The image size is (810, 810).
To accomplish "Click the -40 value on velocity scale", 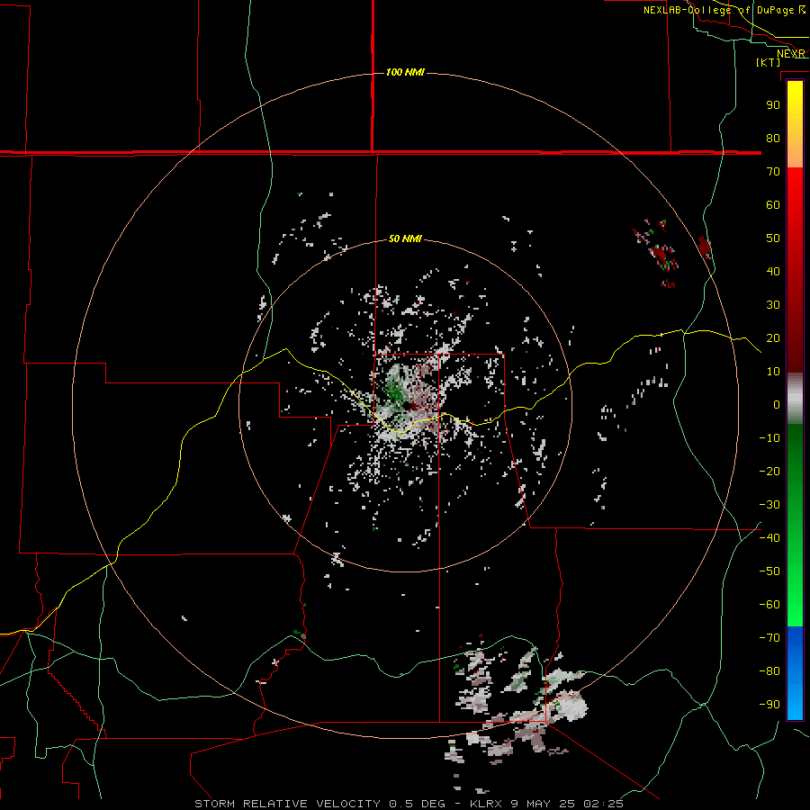I will click(x=769, y=538).
